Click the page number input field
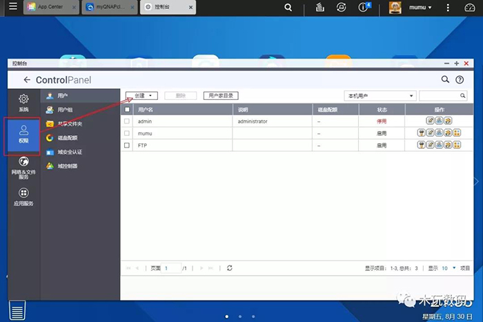 [x=171, y=268]
